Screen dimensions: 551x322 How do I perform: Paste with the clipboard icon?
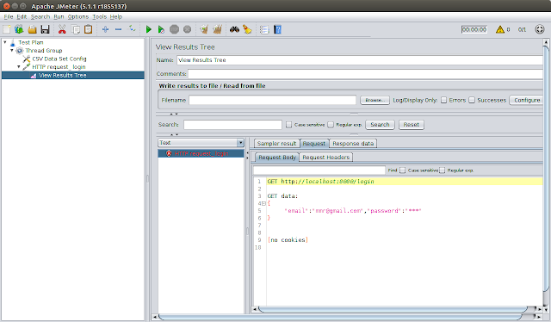88,29
